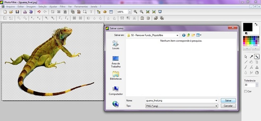Open the Image size tool icon
Viewport: 261px width, 121px height.
tap(73, 12)
